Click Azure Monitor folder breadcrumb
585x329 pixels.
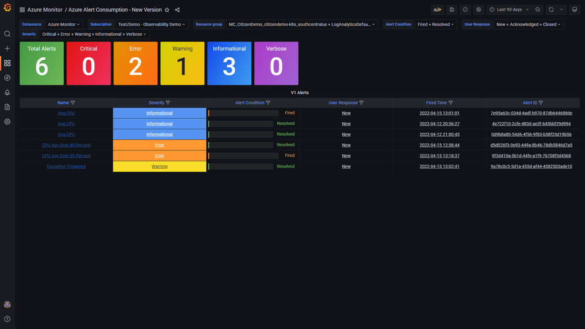tap(45, 10)
